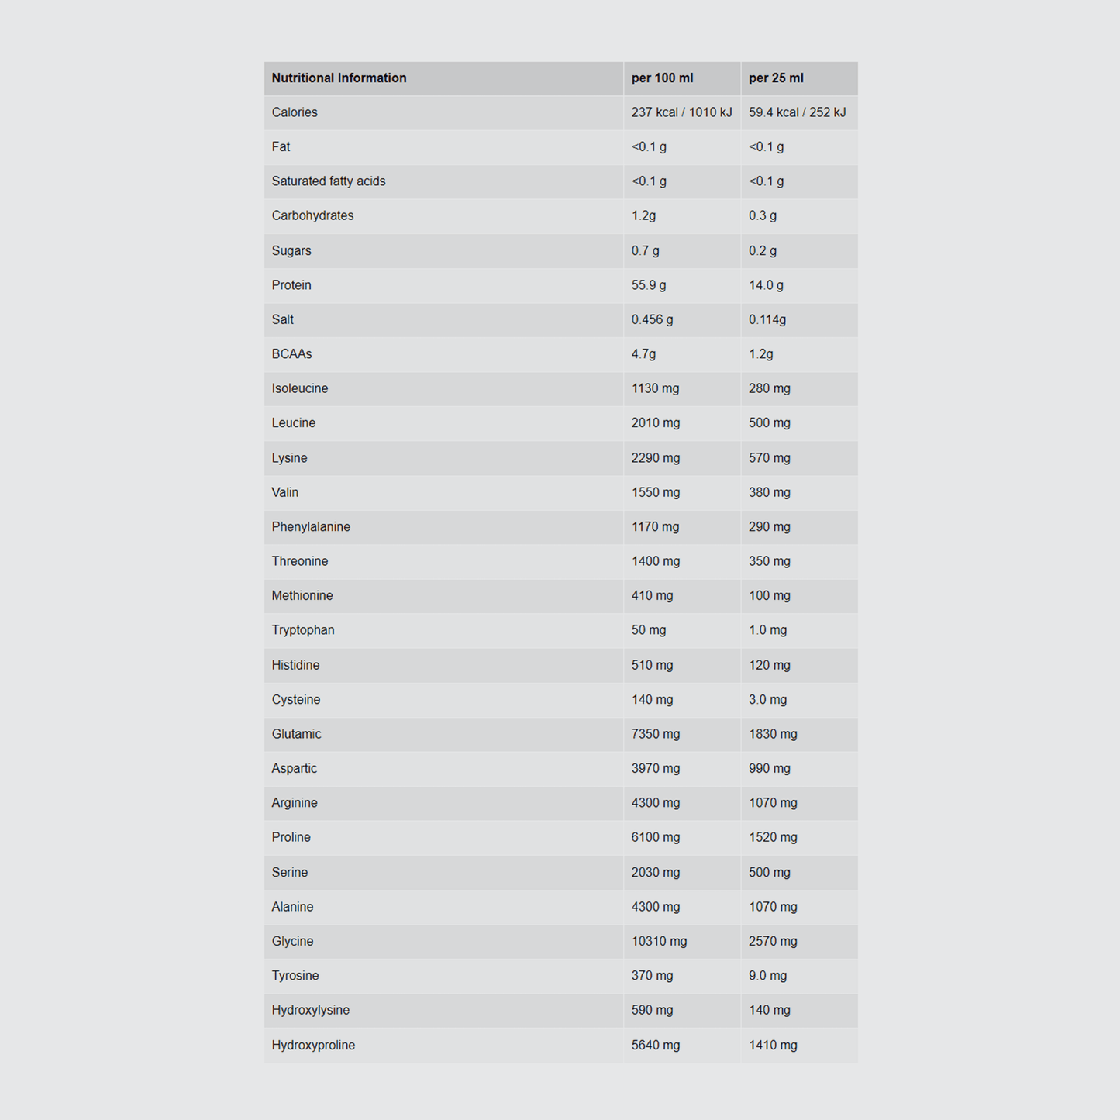Click the Glutamic 7350 mg value
1120x1120 pixels.
coord(656,734)
